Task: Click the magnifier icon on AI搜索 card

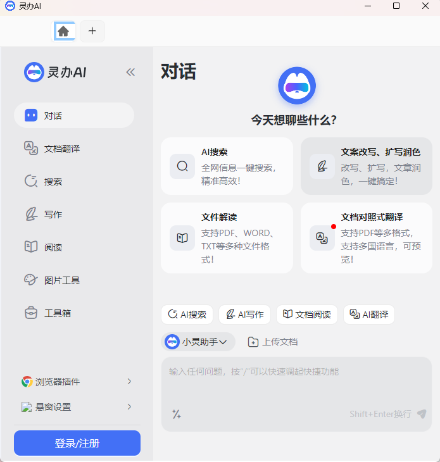Action: tap(182, 166)
